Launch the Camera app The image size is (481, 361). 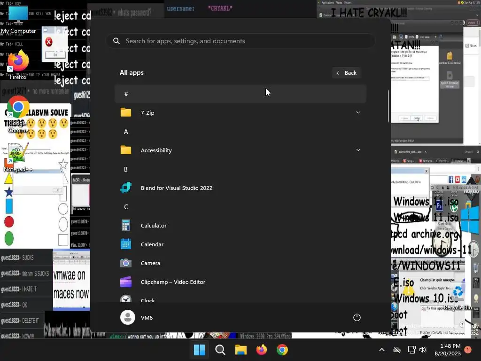pyautogui.click(x=240, y=263)
